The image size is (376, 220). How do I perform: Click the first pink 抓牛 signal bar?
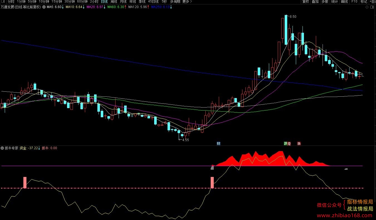[x=25, y=182]
